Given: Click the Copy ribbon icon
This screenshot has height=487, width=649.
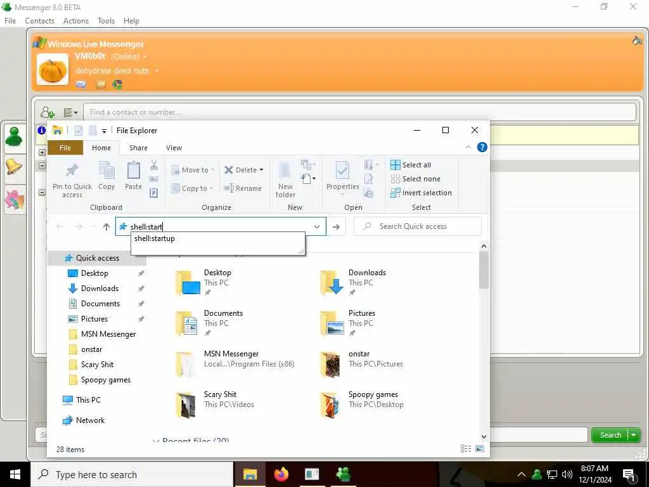Looking at the screenshot, I should pyautogui.click(x=106, y=171).
